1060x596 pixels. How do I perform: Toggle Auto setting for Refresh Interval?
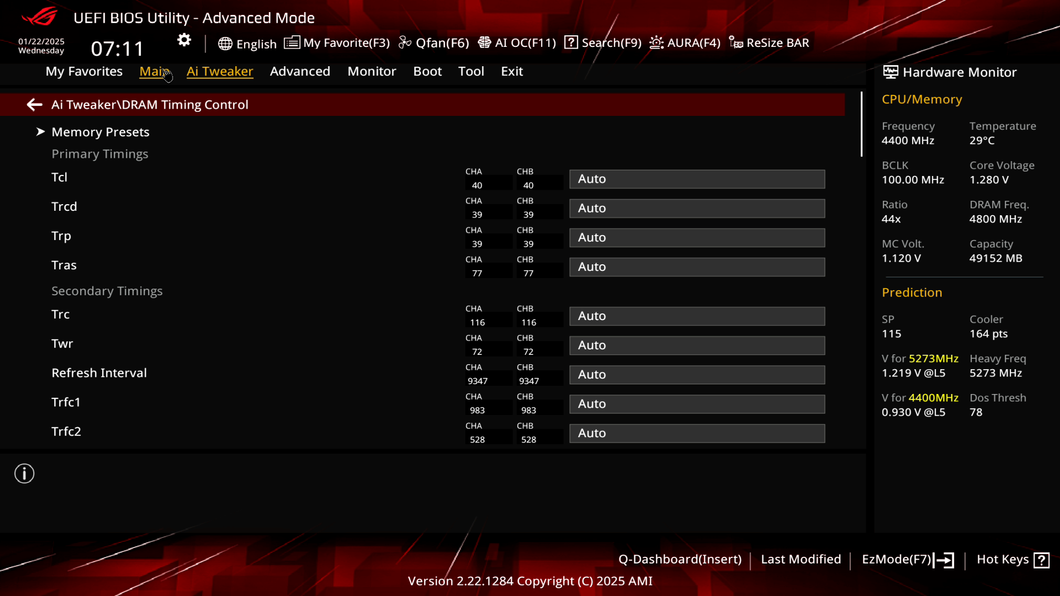click(697, 373)
